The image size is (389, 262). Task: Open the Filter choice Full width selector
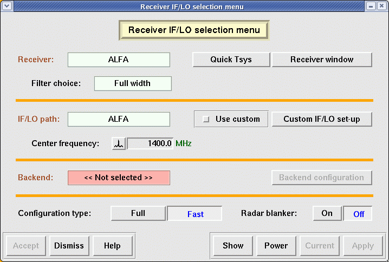(x=133, y=83)
